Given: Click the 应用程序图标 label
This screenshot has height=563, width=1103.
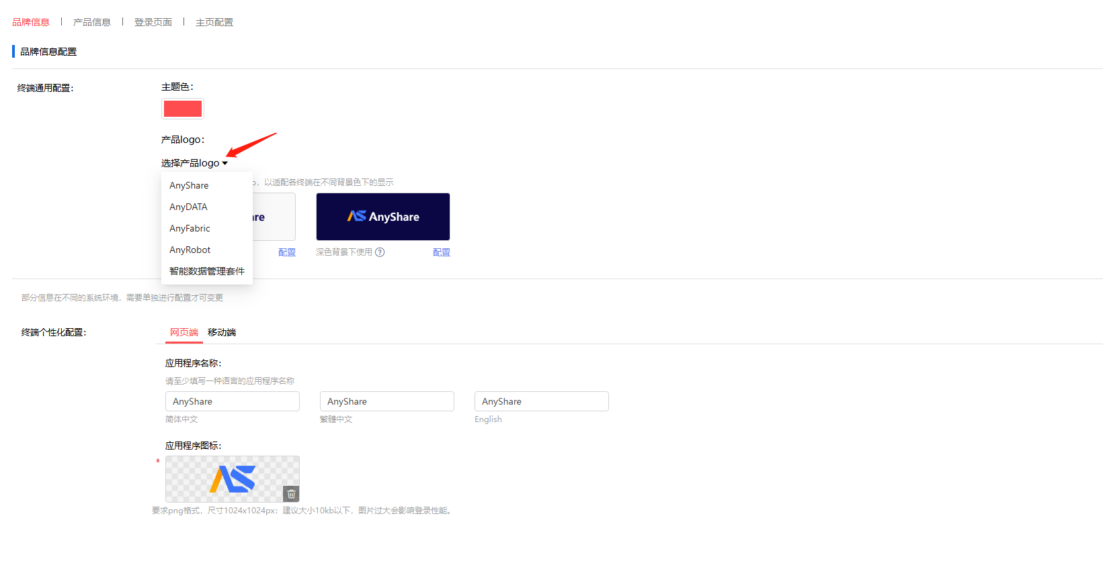Looking at the screenshot, I should (x=194, y=446).
